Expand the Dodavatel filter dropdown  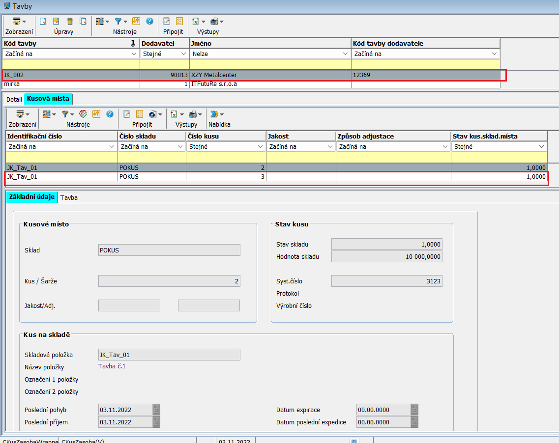point(184,54)
